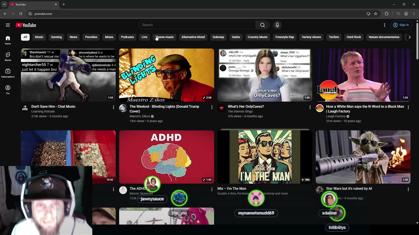419x235 pixels.
Task: Filter by Theme music chip
Action: coord(164,37)
